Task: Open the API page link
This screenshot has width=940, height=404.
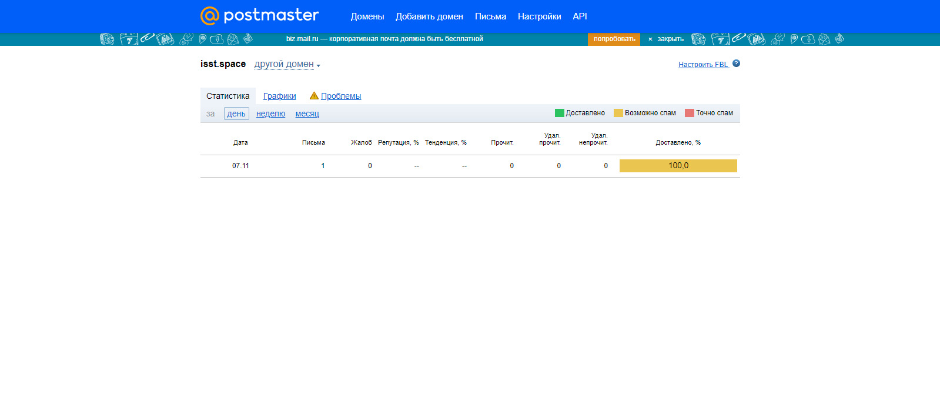Action: click(x=580, y=16)
